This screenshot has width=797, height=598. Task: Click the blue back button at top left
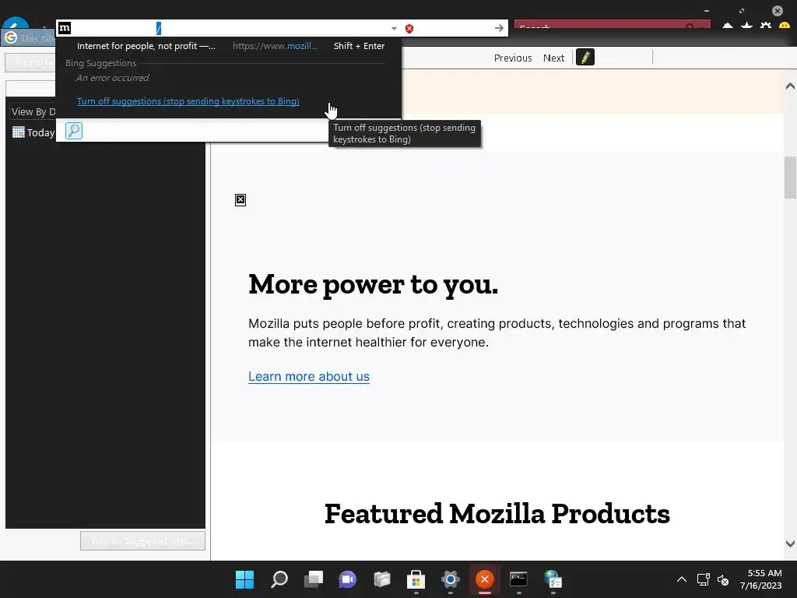pos(16,24)
